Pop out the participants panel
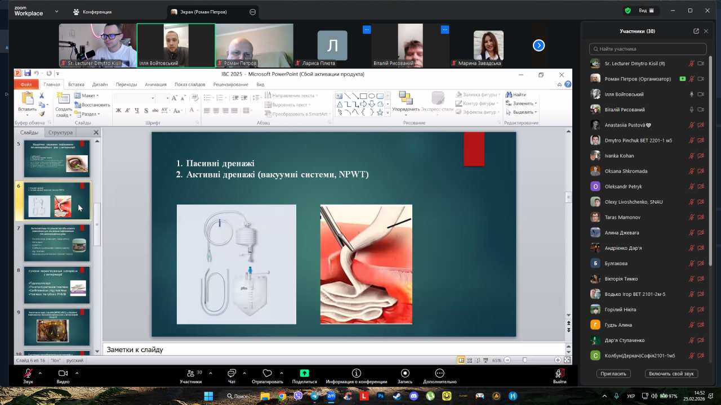Image resolution: width=721 pixels, height=405 pixels. coord(696,31)
